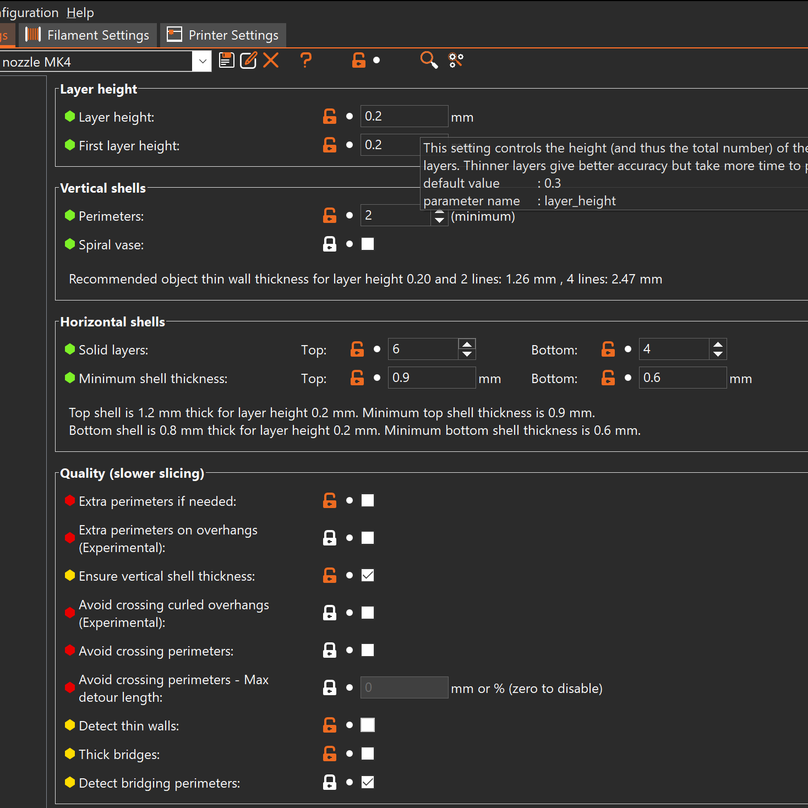808x808 pixels.
Task: Click the Perimeters count field
Action: coord(396,215)
